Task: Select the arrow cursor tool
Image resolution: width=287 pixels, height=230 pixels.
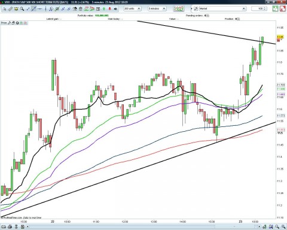Action: (x=5, y=9)
